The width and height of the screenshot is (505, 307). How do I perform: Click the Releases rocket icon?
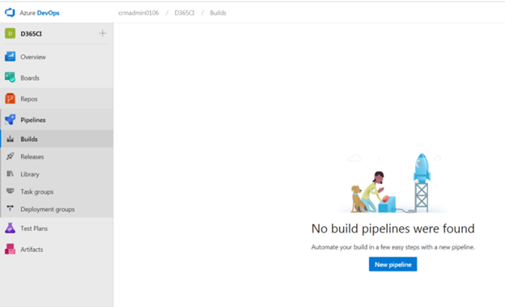[11, 156]
